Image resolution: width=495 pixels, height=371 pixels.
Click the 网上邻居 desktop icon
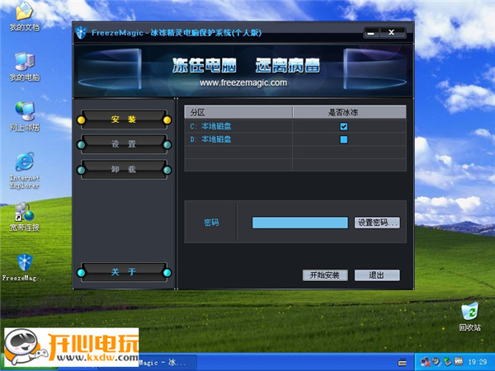click(24, 113)
